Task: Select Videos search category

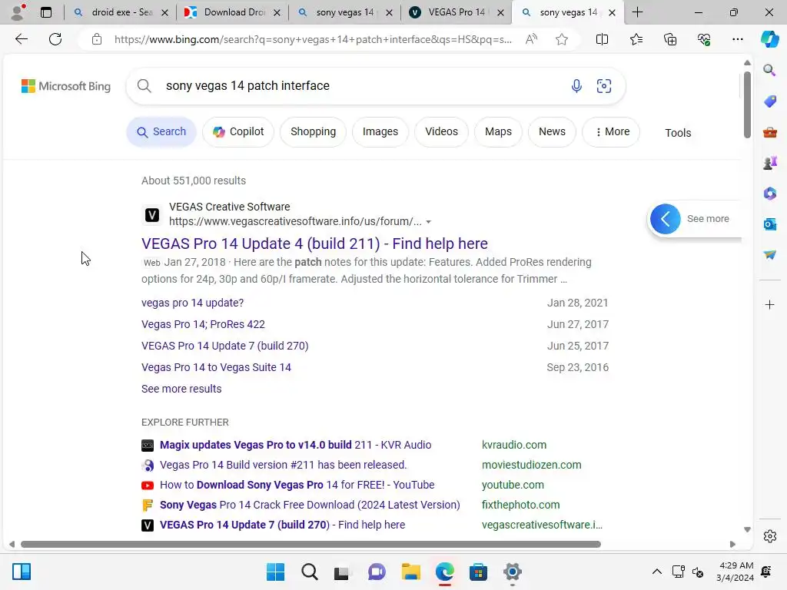Action: pos(441,131)
